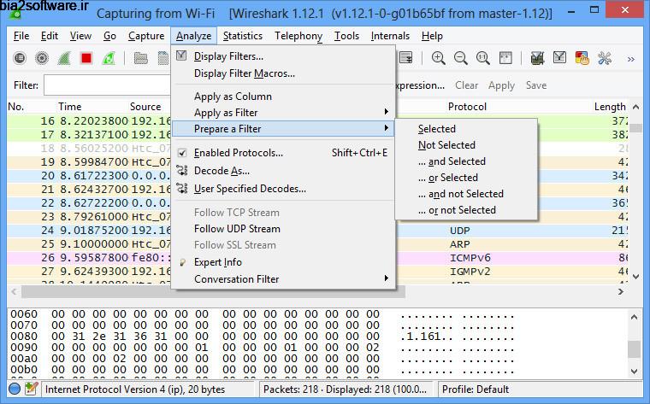650x404 pixels.
Task: Click hex pane scrollbar up arrow
Action: pyautogui.click(x=635, y=317)
